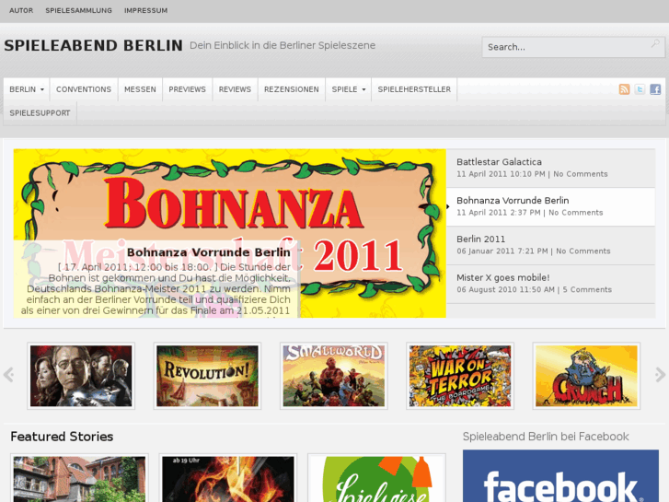
Task: Open the flames 'ab 19 Uhr' featured story image
Action: point(228,478)
